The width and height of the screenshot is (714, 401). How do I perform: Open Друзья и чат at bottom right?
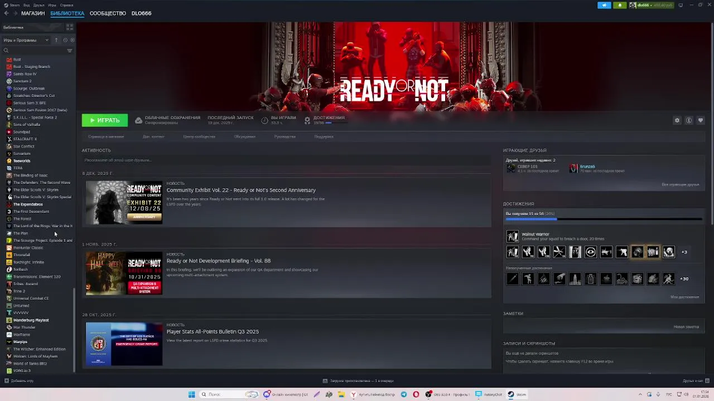pos(696,381)
